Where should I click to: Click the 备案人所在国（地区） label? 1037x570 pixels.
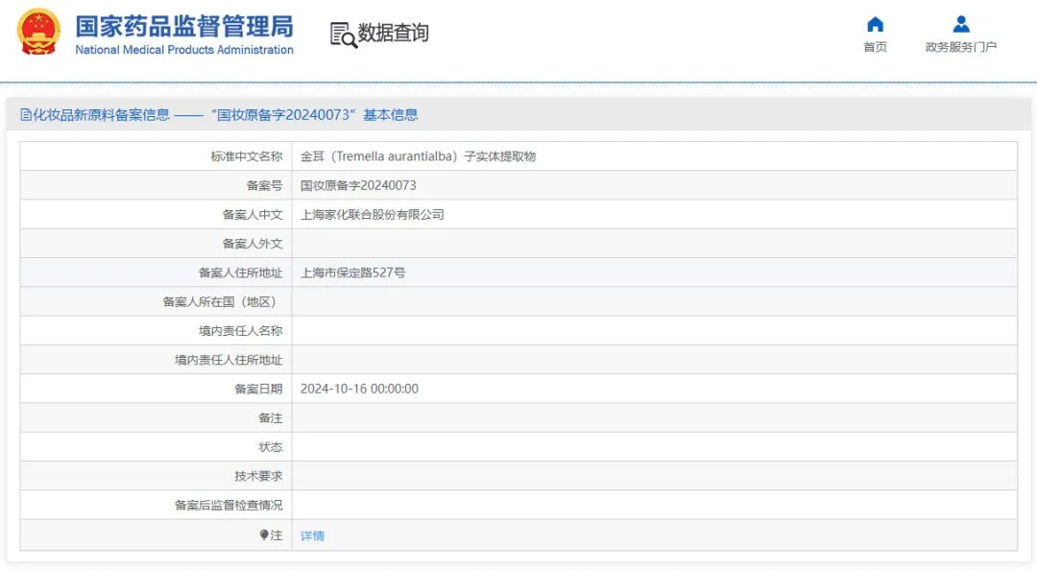click(x=220, y=302)
